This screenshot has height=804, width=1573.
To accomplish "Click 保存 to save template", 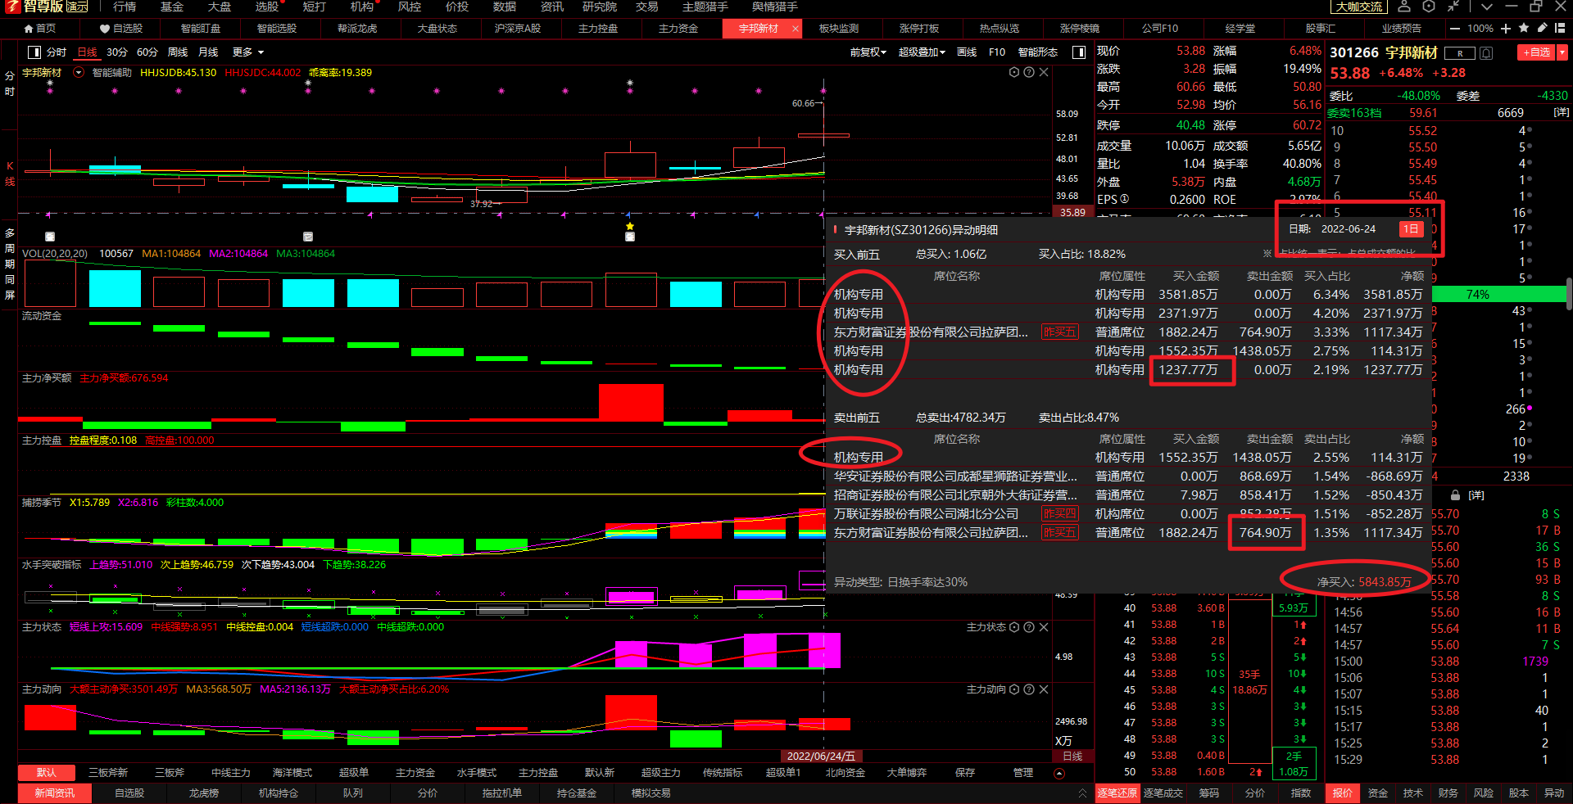I will click(965, 773).
